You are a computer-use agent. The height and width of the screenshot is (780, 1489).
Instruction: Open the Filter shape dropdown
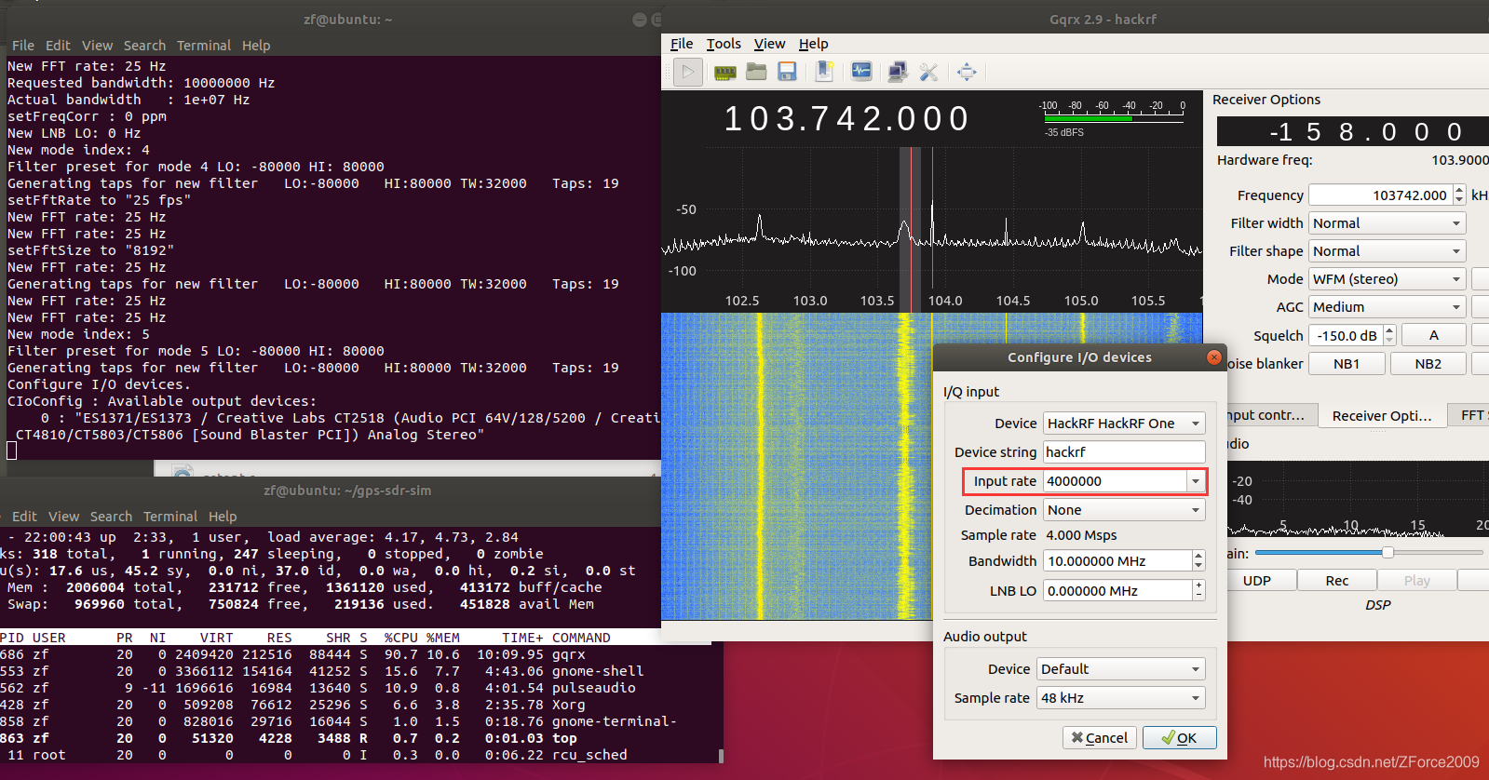click(1387, 251)
